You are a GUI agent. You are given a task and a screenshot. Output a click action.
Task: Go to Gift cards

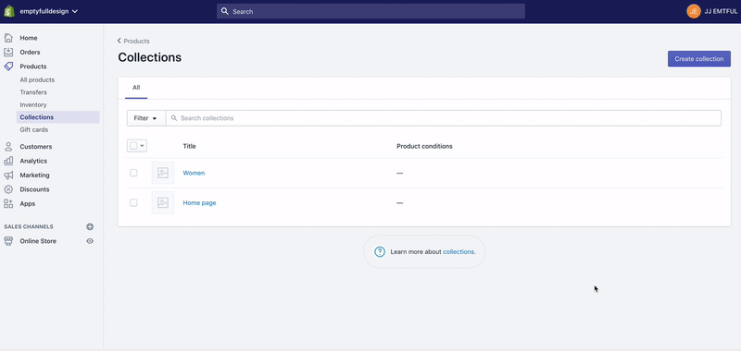pos(34,129)
